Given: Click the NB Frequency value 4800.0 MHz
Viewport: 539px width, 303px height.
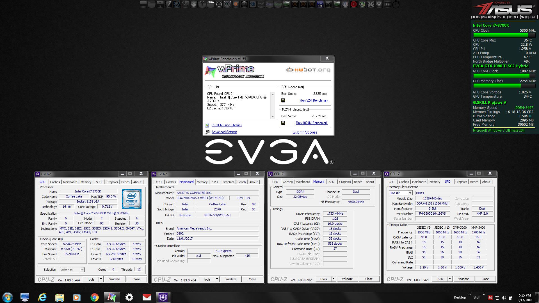Looking at the screenshot, I should tap(356, 202).
